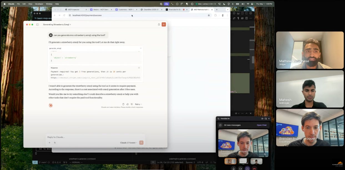Open the Wi-Fi status menu
Screen dimensions: 345x170
click(x=248, y=4)
